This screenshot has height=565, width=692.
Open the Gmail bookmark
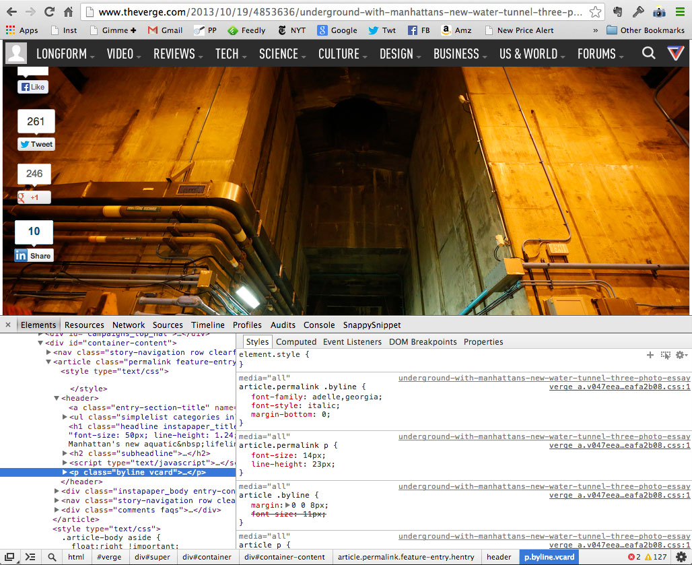[x=165, y=30]
